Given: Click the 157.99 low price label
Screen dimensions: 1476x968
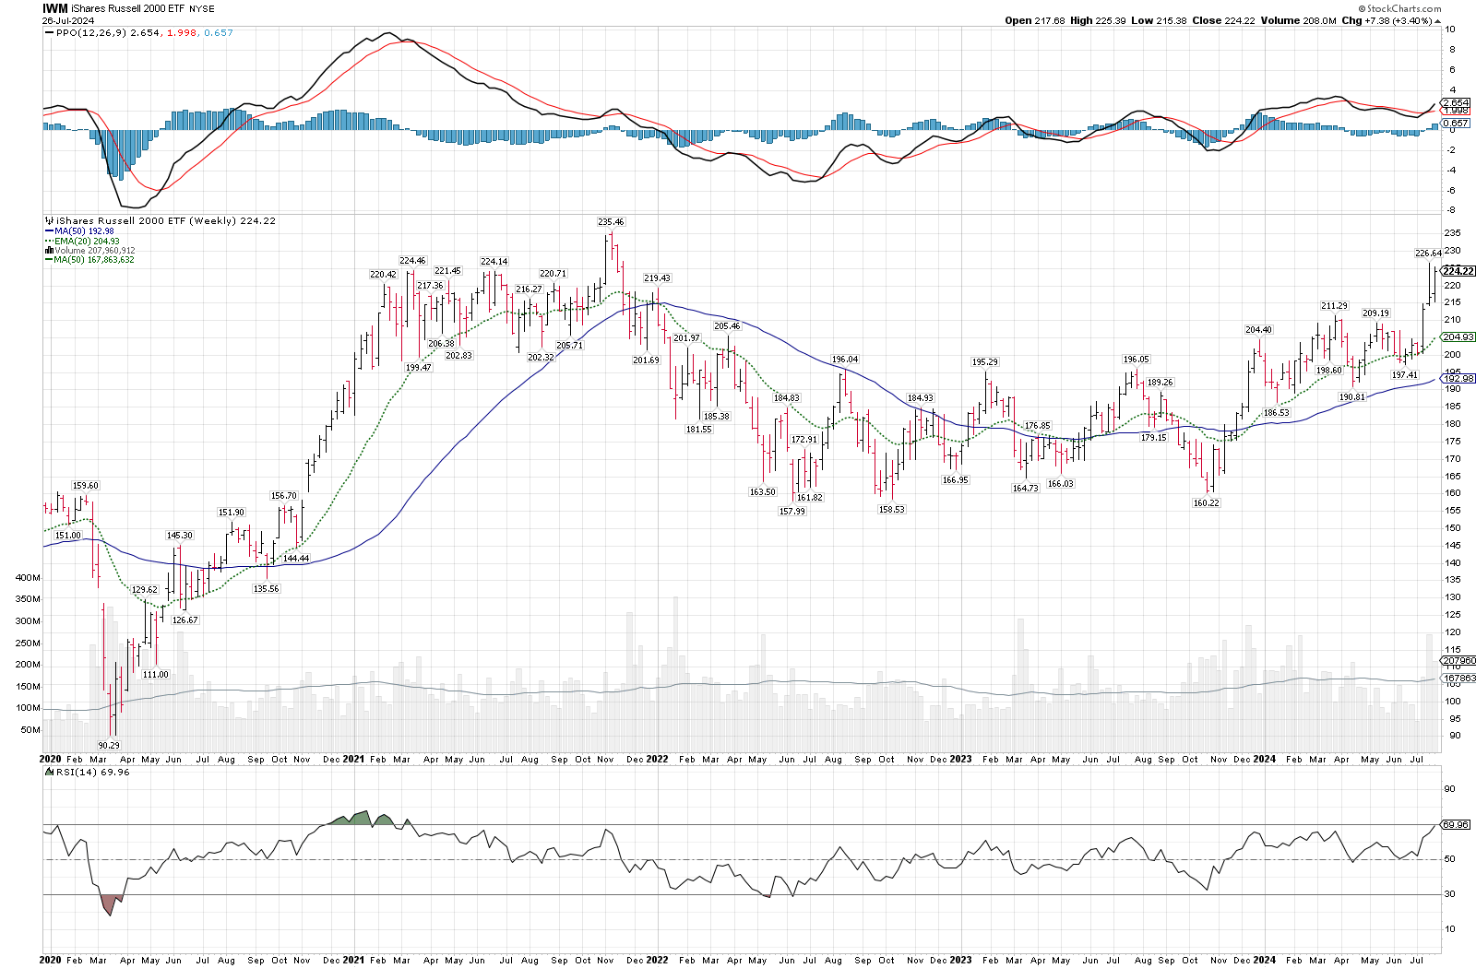Looking at the screenshot, I should coord(792,512).
